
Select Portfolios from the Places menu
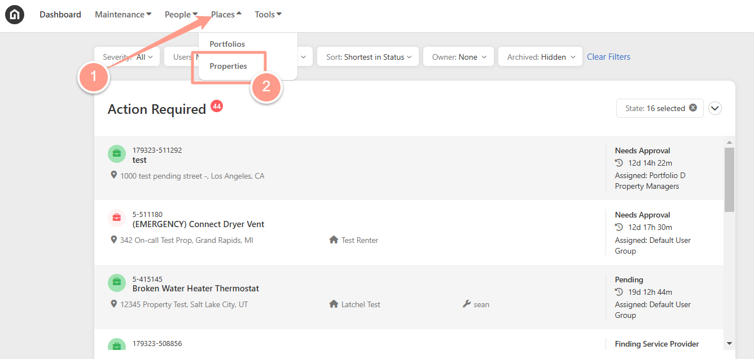(x=227, y=44)
